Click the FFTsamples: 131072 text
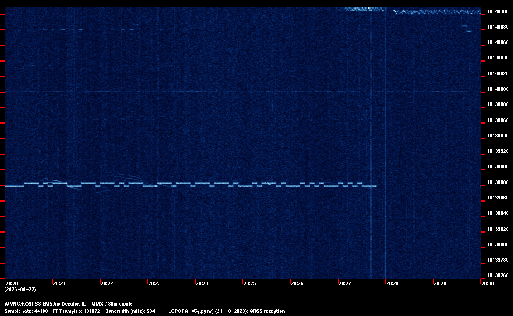This screenshot has height=316, width=513. 77,311
